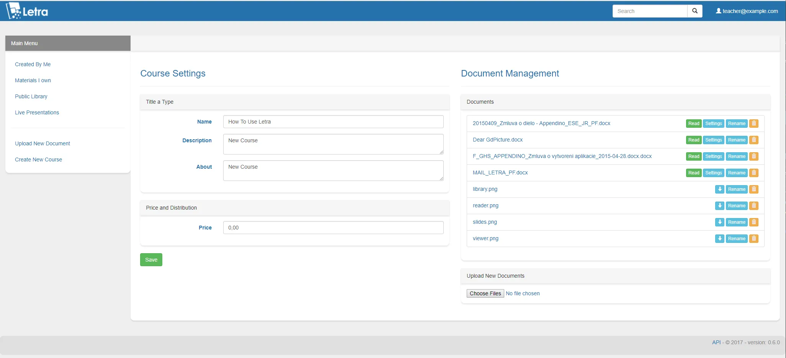Open library.png file link
Image resolution: width=786 pixels, height=358 pixels.
tap(485, 189)
